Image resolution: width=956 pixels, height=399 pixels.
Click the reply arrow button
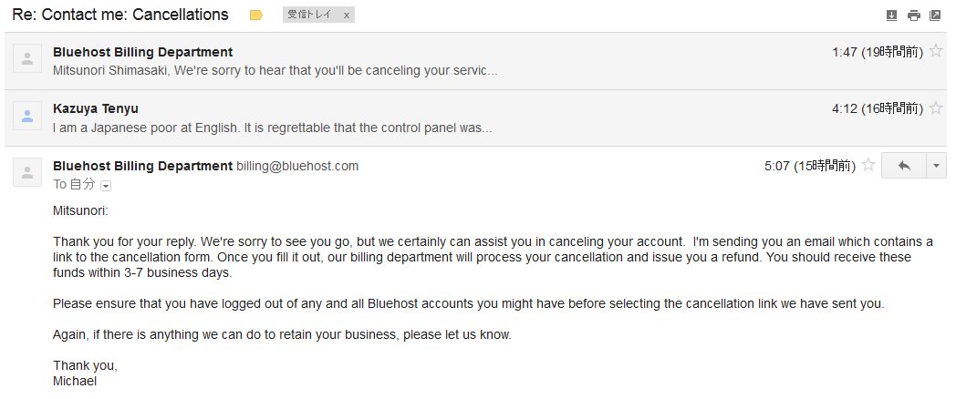click(904, 166)
